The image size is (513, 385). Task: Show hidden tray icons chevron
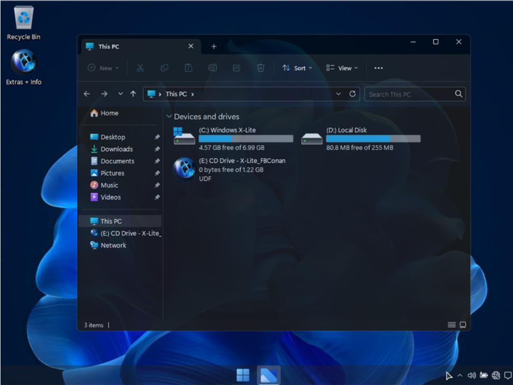tap(460, 375)
